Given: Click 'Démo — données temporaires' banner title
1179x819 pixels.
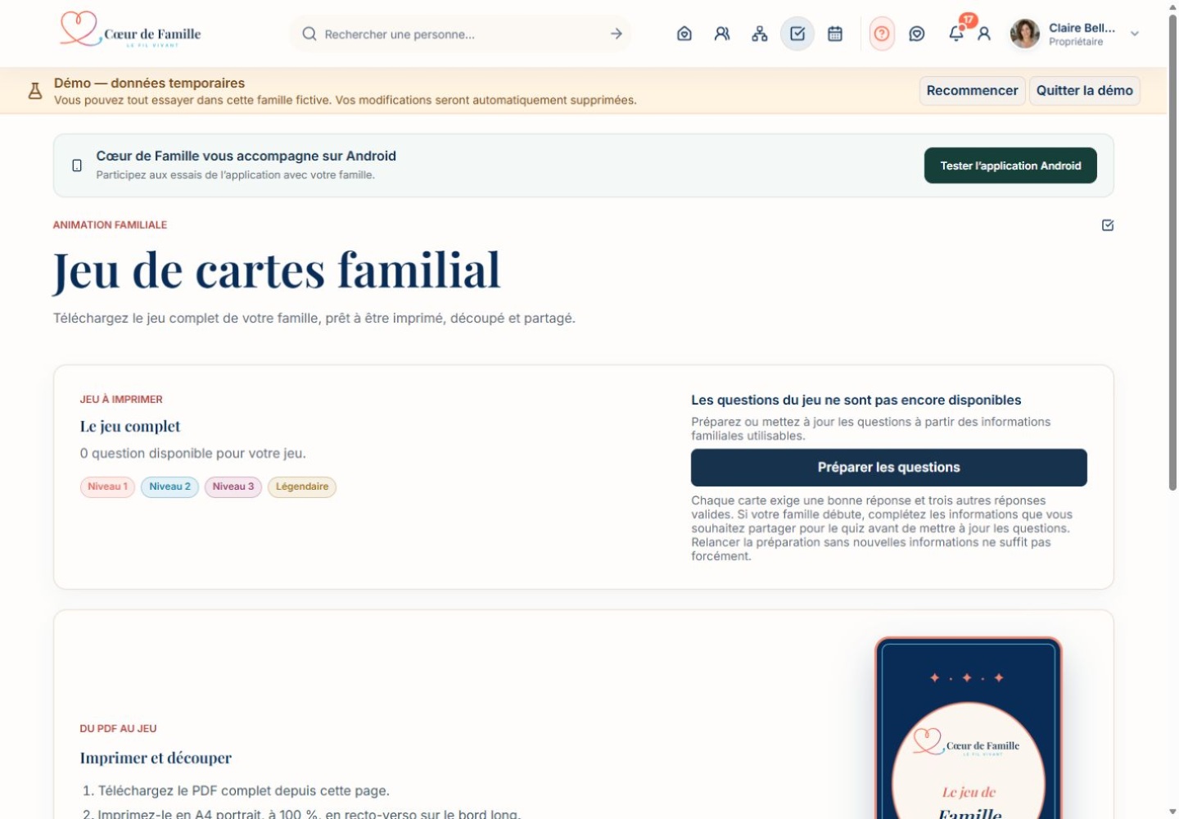Looking at the screenshot, I should tap(149, 83).
